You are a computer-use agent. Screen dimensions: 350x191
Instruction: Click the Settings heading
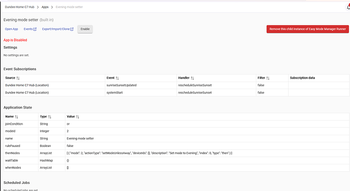click(10, 48)
